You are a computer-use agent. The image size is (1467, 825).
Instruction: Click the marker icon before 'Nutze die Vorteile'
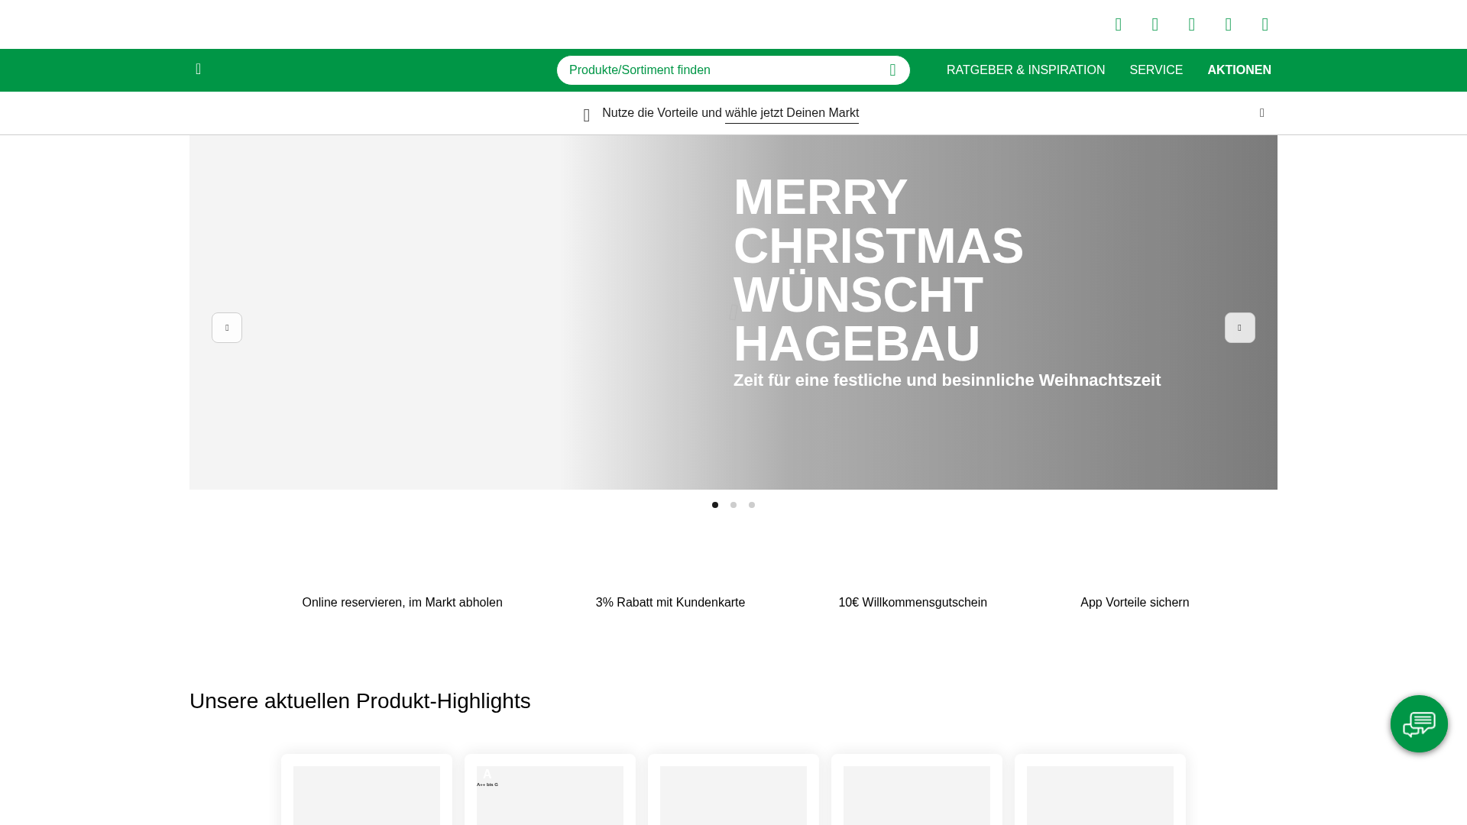[x=587, y=115]
